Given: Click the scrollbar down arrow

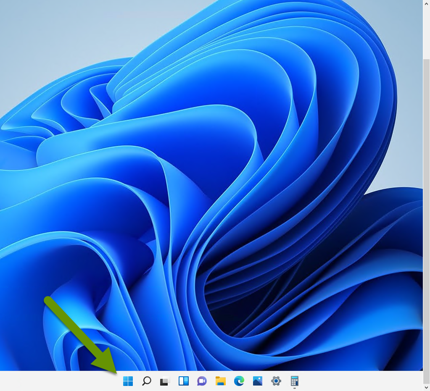Looking at the screenshot, I should (x=427, y=388).
